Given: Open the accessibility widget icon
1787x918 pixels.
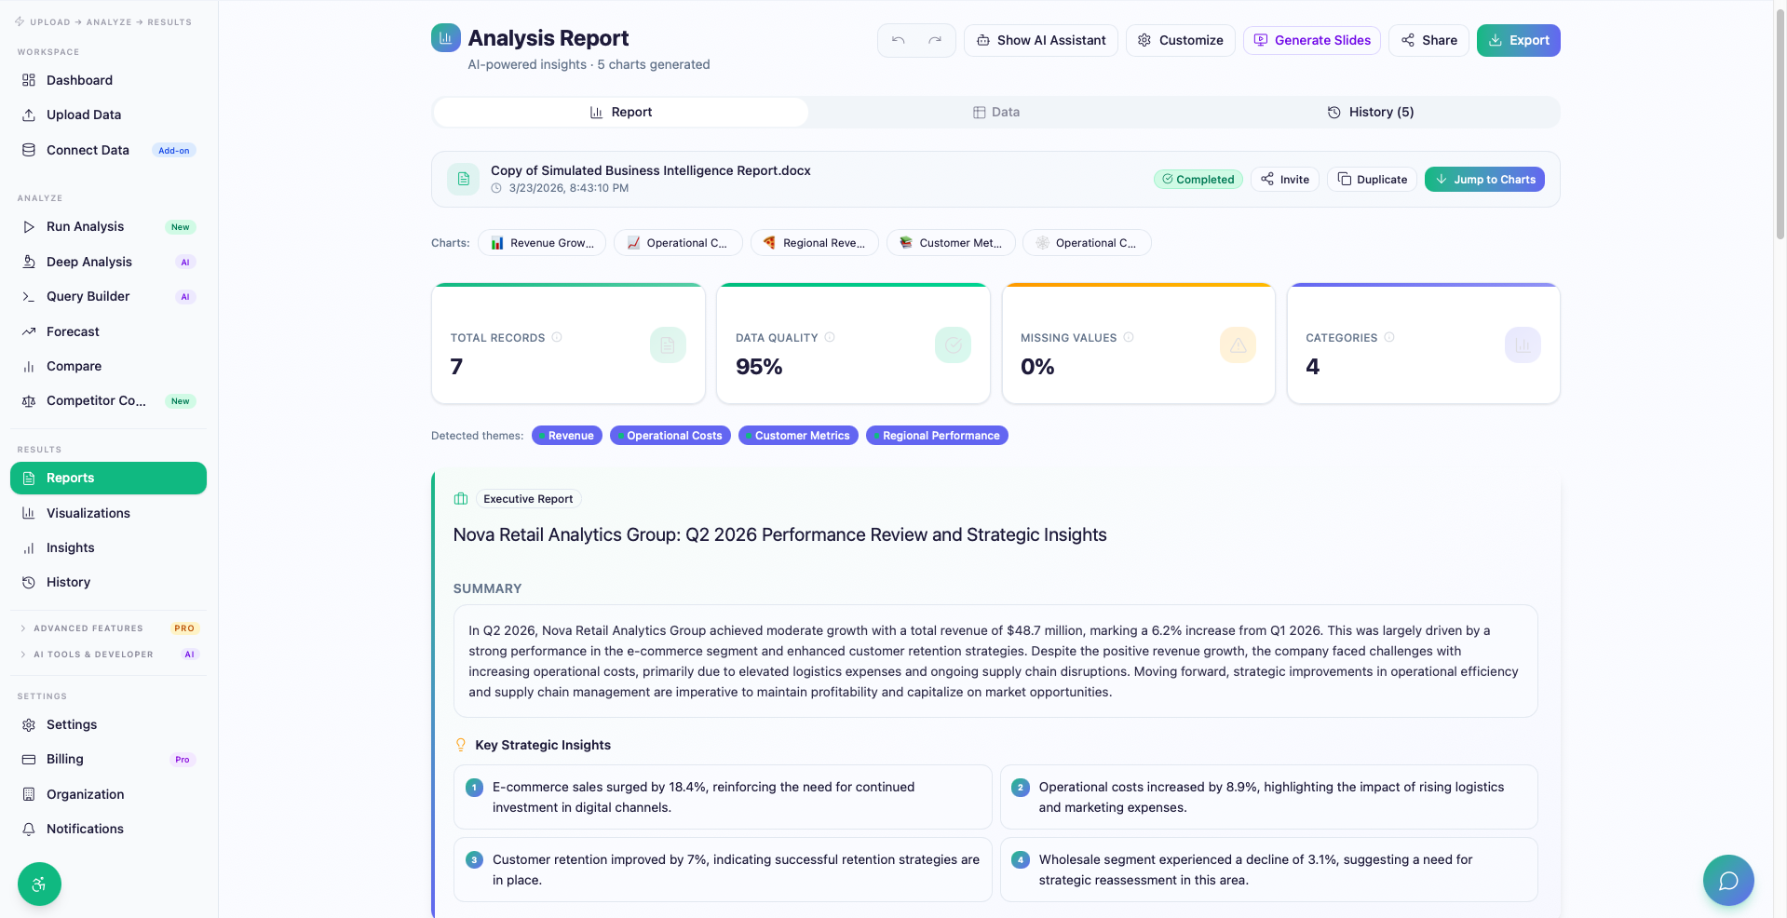Looking at the screenshot, I should click(x=39, y=884).
